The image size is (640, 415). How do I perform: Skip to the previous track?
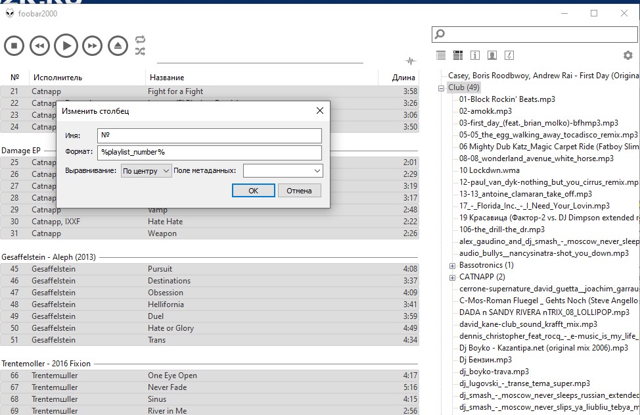click(x=39, y=45)
